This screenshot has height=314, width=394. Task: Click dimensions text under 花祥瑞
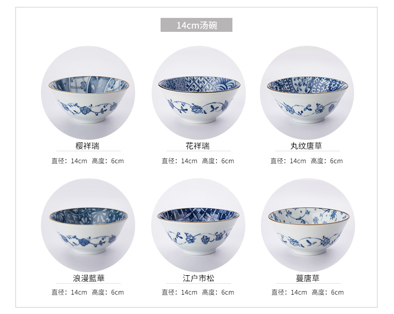(x=198, y=161)
